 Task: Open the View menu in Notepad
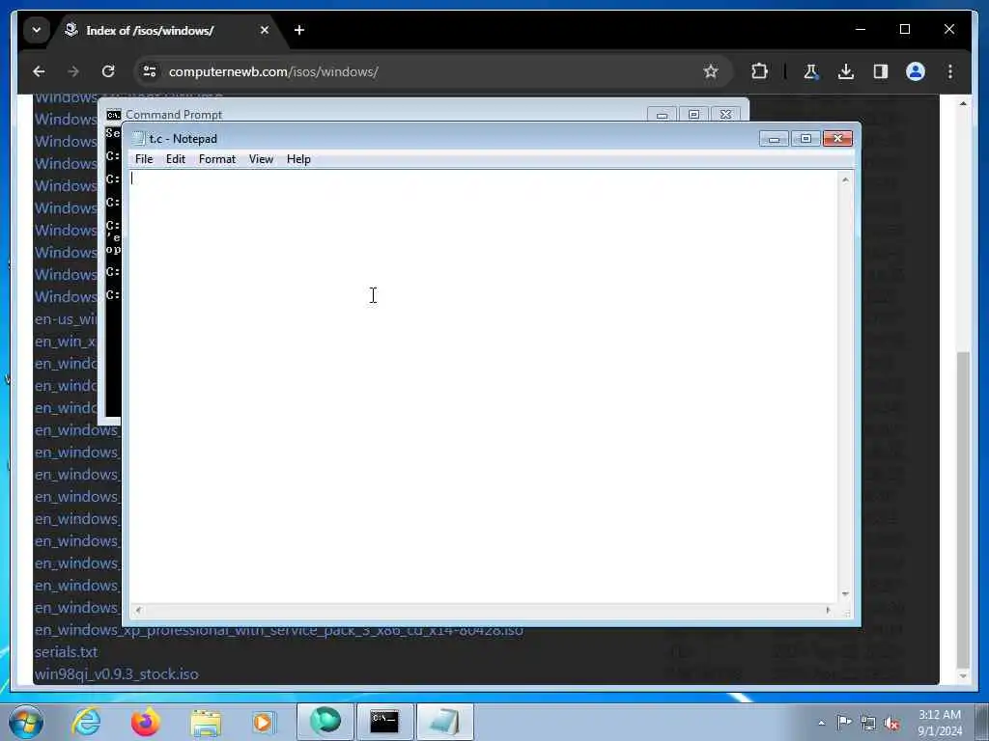coord(261,159)
